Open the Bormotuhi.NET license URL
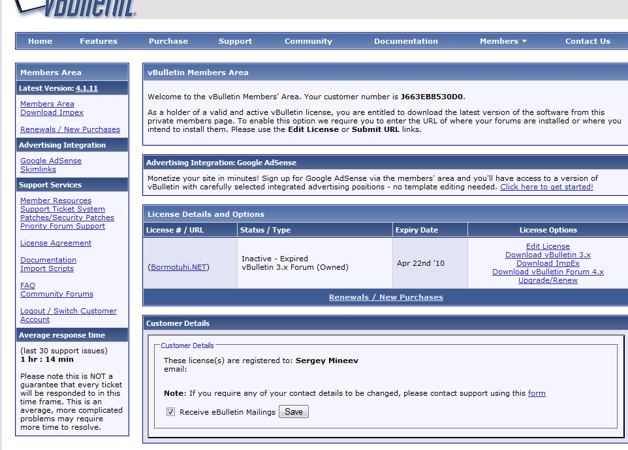The image size is (628, 450). 179,267
